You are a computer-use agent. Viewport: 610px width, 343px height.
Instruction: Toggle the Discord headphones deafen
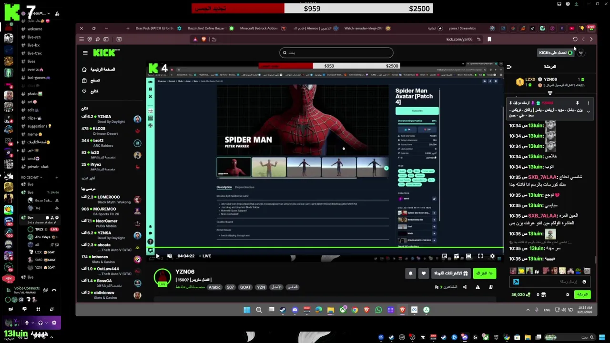click(40, 323)
